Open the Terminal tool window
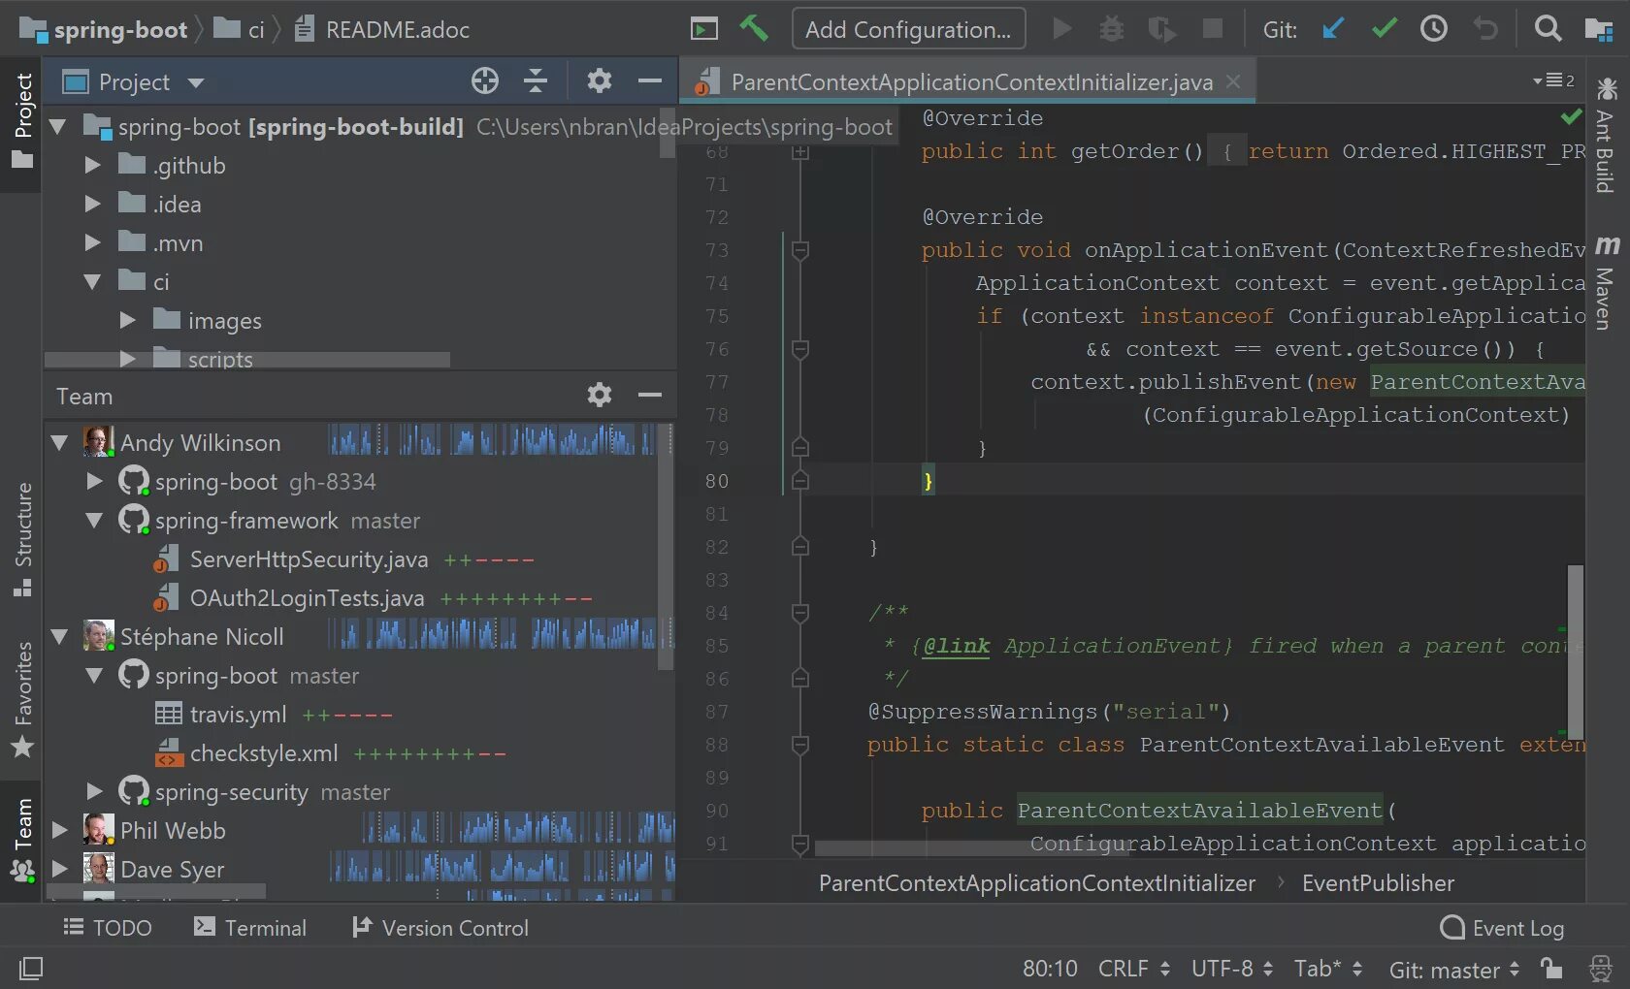1630x989 pixels. (250, 928)
